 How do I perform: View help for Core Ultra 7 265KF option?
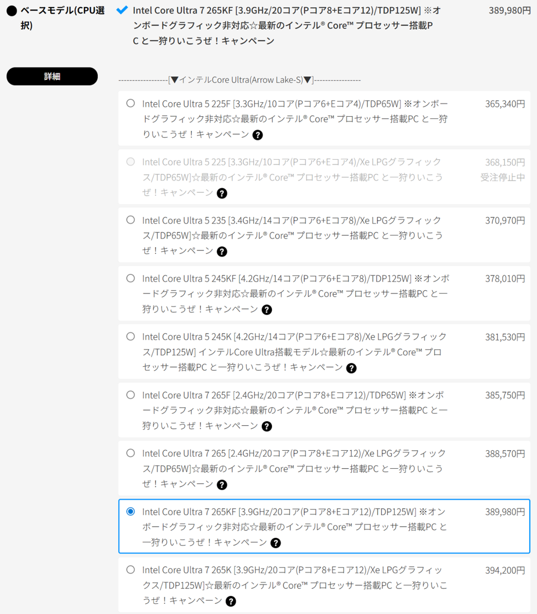pyautogui.click(x=276, y=543)
